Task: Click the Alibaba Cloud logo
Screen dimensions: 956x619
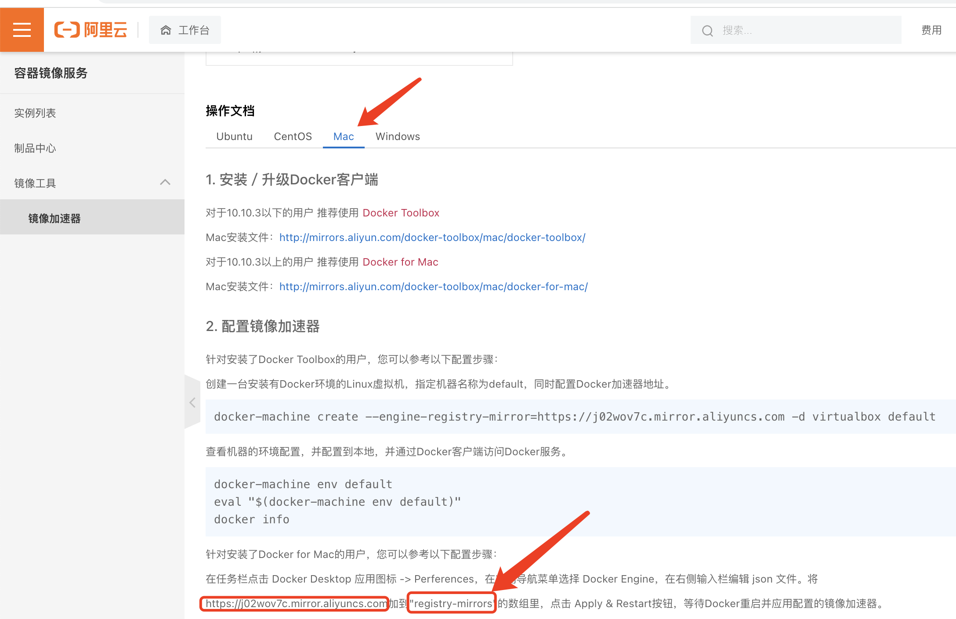Action: (x=91, y=30)
